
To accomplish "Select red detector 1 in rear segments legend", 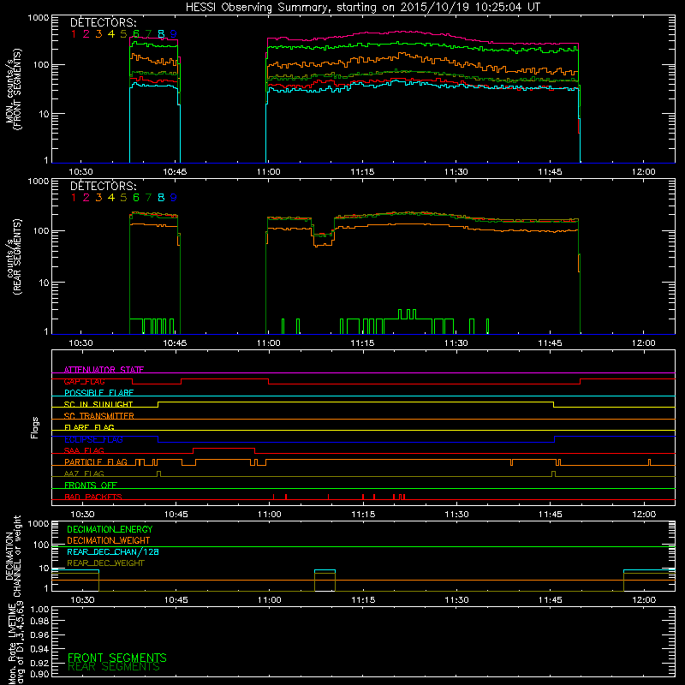I will (74, 198).
